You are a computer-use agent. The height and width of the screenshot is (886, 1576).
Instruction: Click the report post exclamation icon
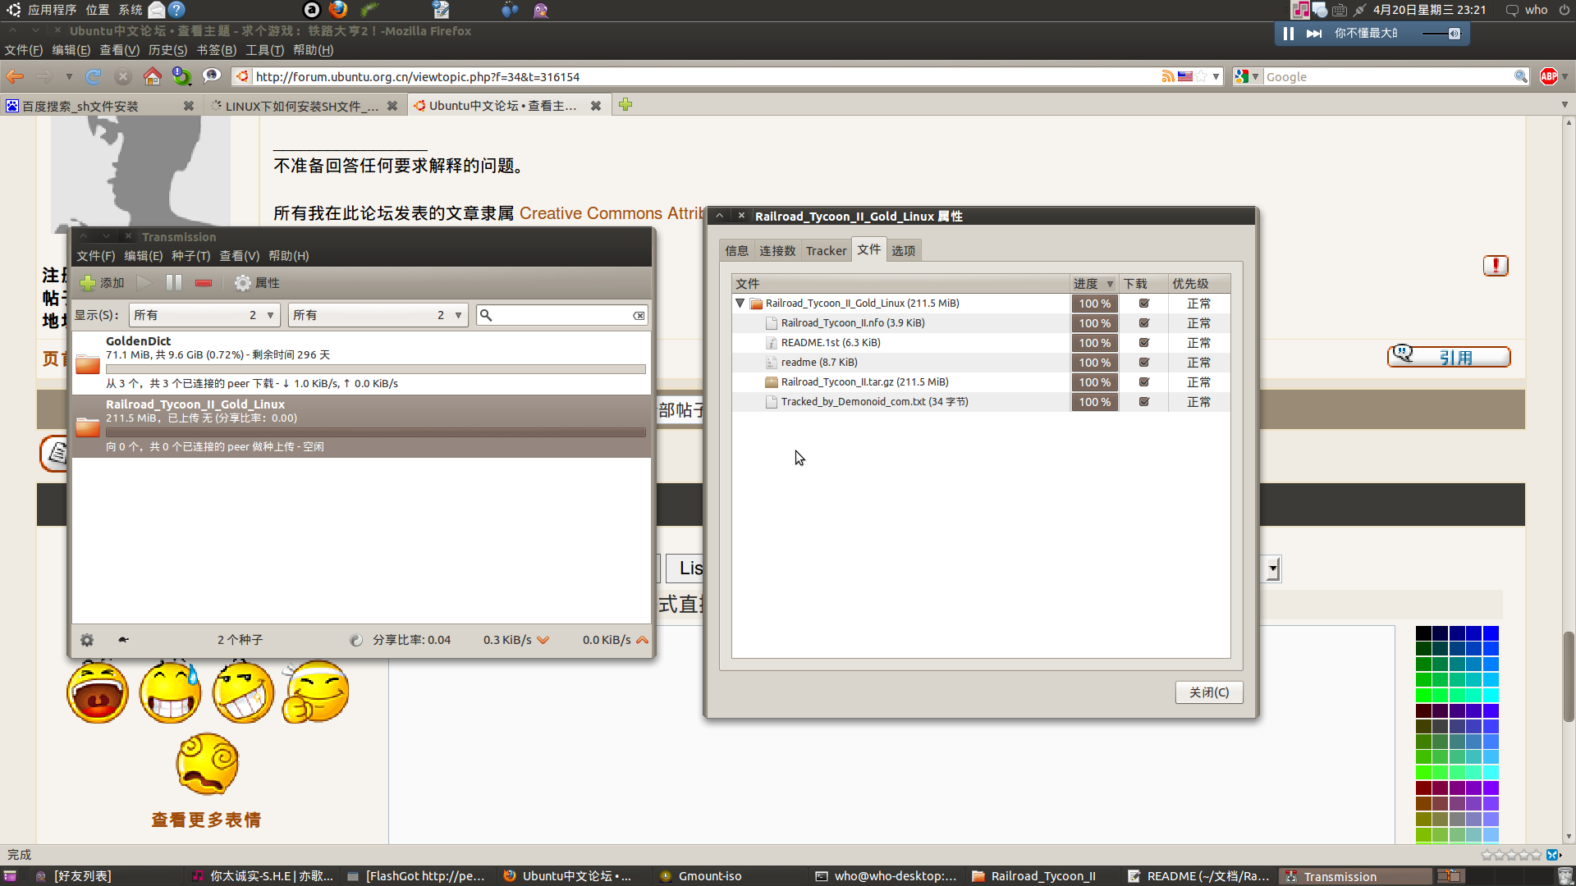click(1496, 266)
